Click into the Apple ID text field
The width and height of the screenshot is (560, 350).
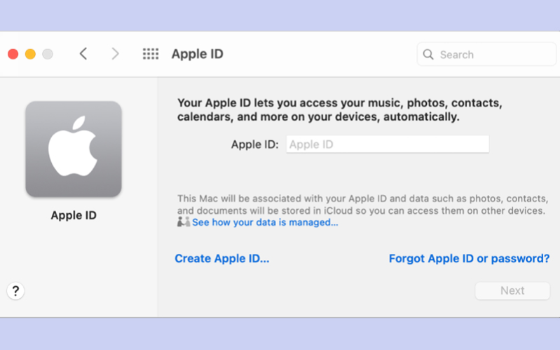(388, 144)
